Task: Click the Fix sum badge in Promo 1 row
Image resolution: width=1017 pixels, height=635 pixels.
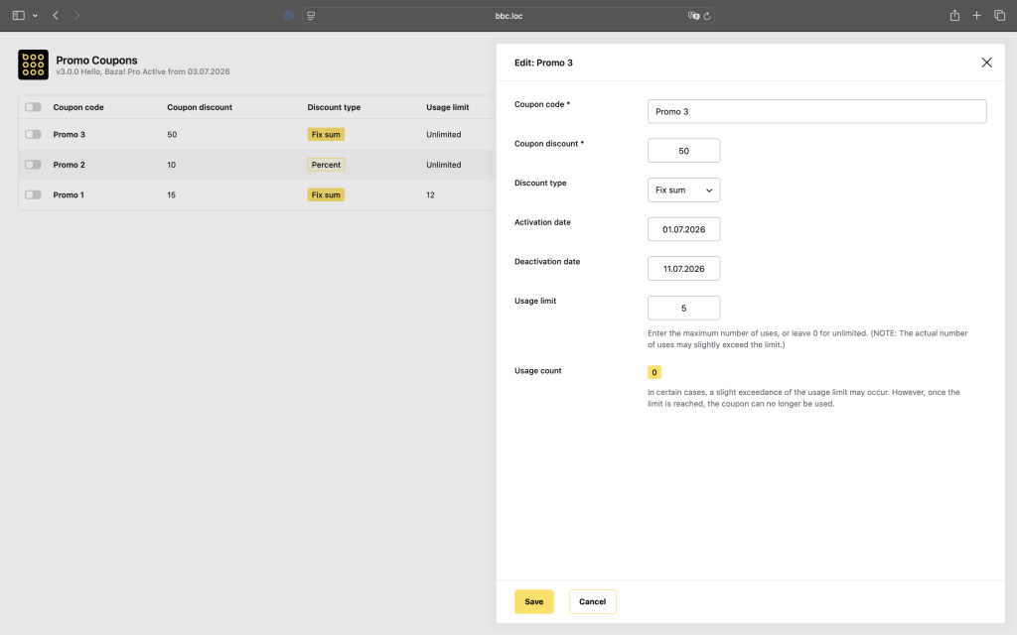Action: [x=326, y=194]
